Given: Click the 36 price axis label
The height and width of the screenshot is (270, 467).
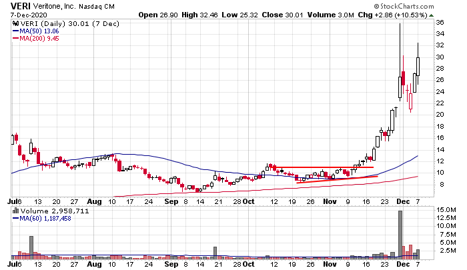Looking at the screenshot, I should pos(440,22).
